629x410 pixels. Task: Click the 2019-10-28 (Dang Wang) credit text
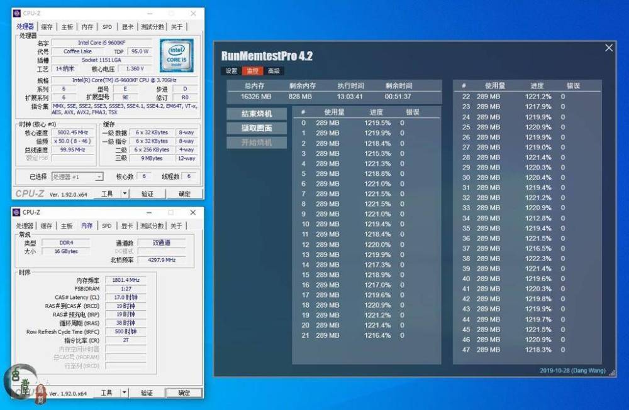click(572, 371)
